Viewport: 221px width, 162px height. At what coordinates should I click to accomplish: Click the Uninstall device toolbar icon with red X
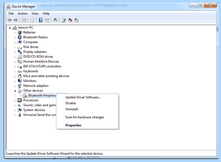pos(70,20)
